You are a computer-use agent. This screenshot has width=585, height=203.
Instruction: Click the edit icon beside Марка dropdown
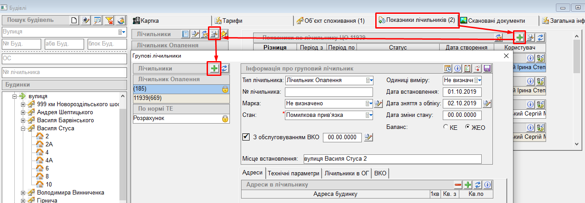click(x=378, y=104)
